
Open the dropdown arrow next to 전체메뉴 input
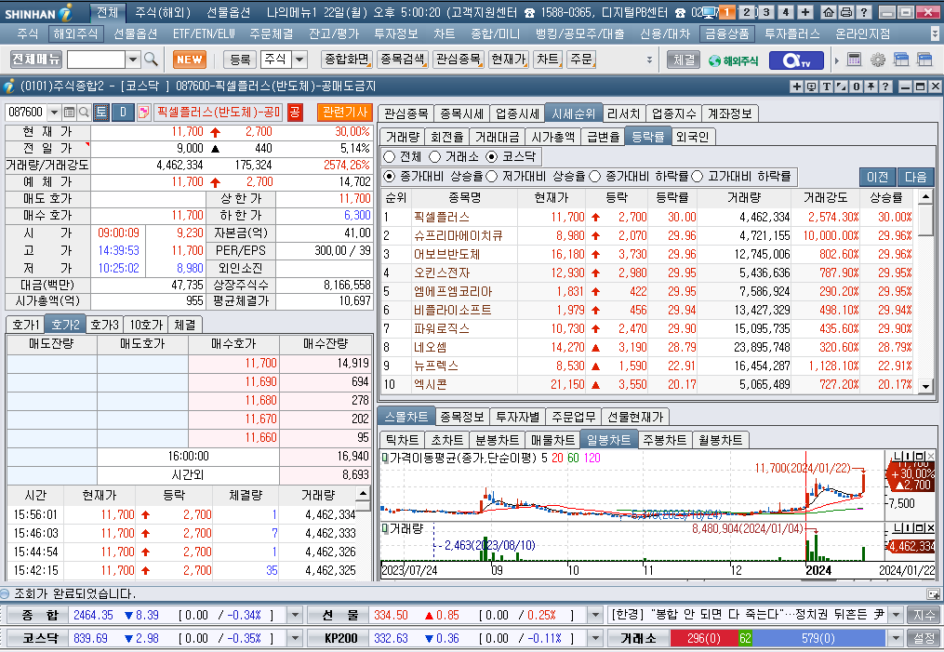pos(133,60)
